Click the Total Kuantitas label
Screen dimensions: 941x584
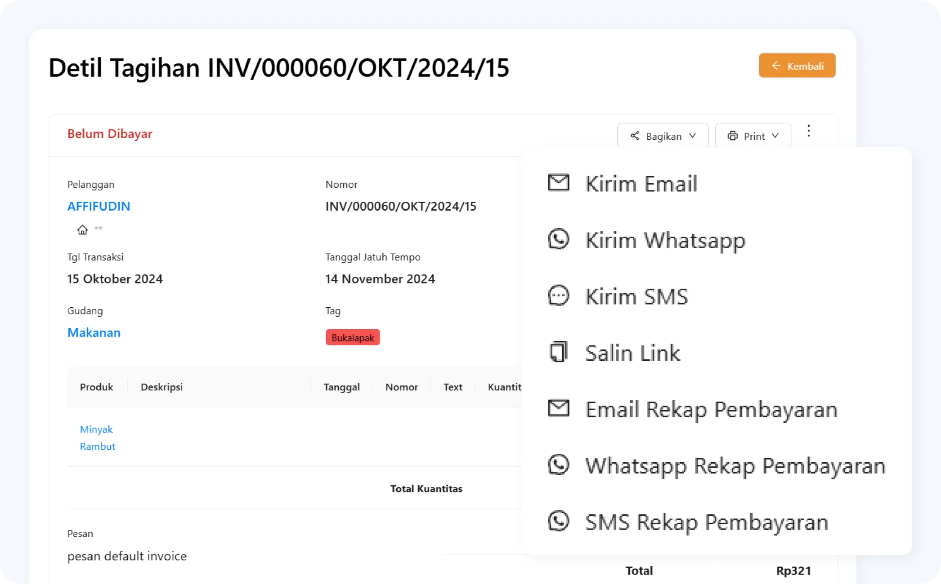pyautogui.click(x=426, y=489)
